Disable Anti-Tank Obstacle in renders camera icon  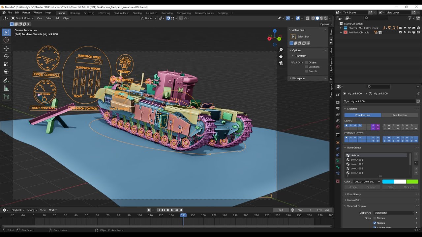click(x=418, y=32)
